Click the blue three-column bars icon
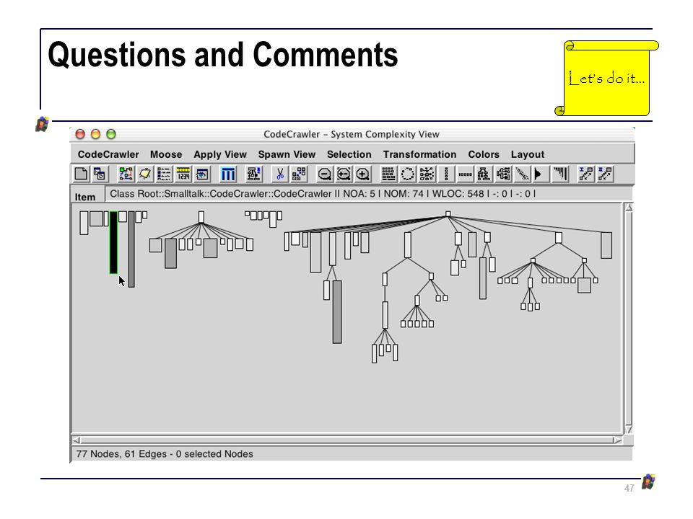Image resolution: width=693 pixels, height=519 pixels. tap(228, 174)
